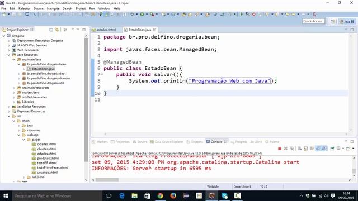Screen dimensions: 358x201
Task: Click Remove All Terminated Launches icon
Action: point(291,149)
